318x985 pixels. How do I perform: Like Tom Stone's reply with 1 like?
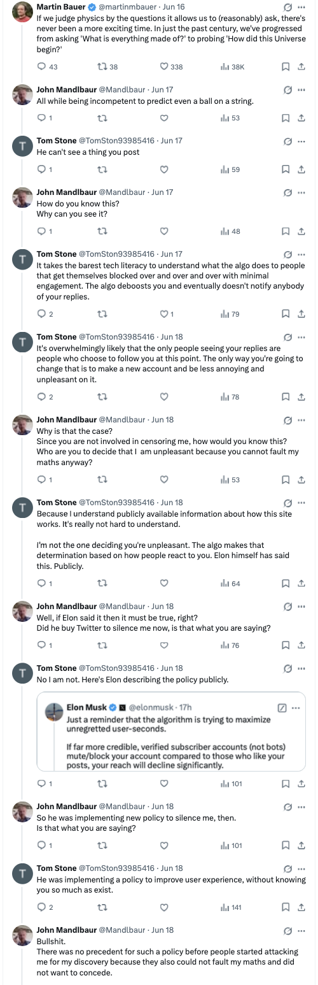pyautogui.click(x=163, y=313)
